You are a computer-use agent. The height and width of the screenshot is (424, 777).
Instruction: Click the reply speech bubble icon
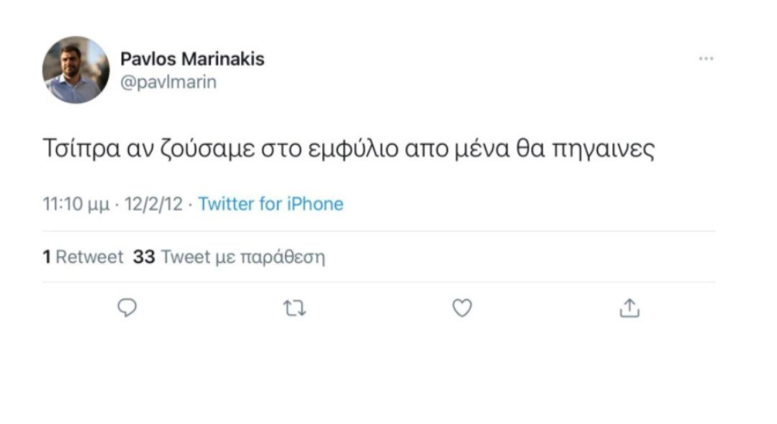coord(127,308)
